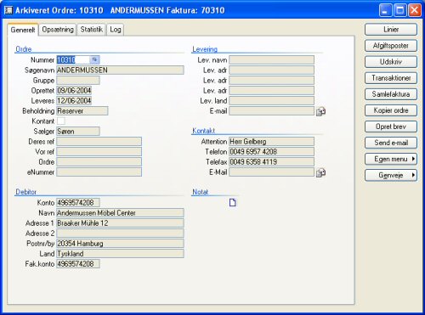This screenshot has height=315, width=425.
Task: Click the Adresse 2 field
Action: 120,233
